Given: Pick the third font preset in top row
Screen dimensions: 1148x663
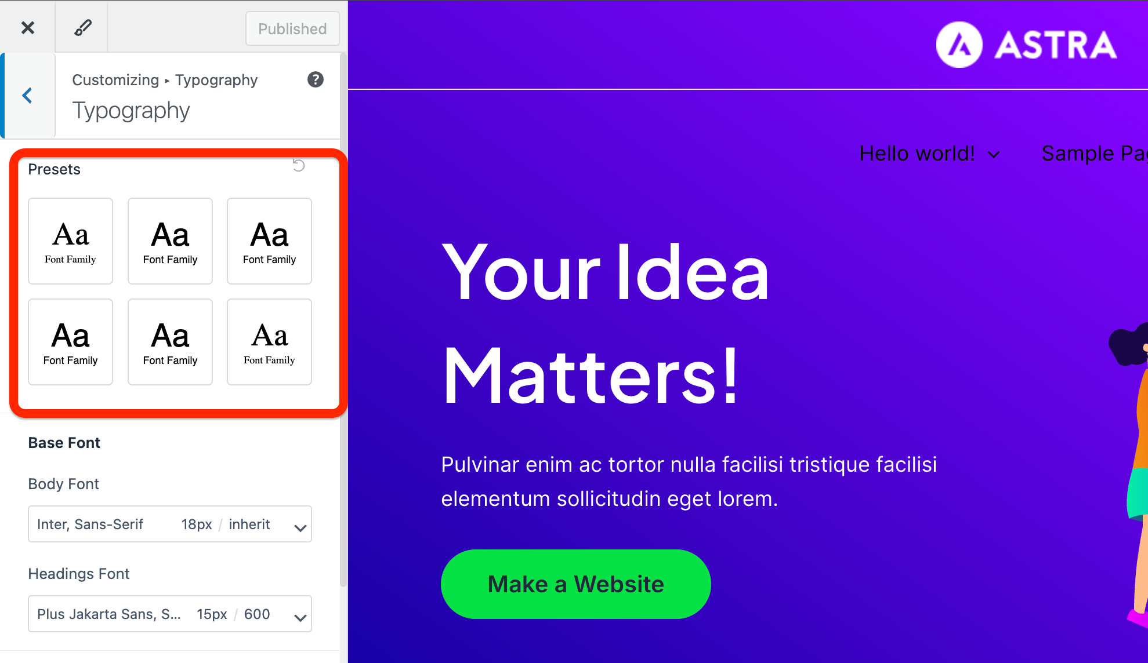Looking at the screenshot, I should pyautogui.click(x=269, y=241).
